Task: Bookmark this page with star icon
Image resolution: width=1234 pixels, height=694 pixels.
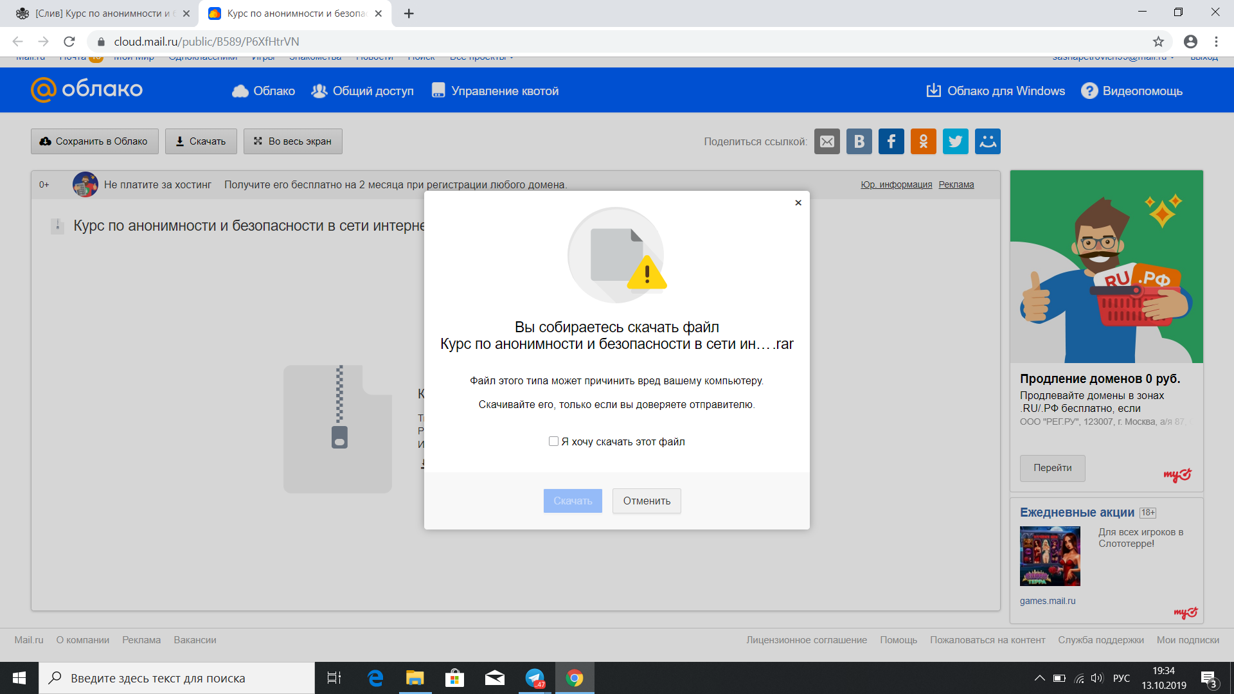Action: [x=1158, y=42]
